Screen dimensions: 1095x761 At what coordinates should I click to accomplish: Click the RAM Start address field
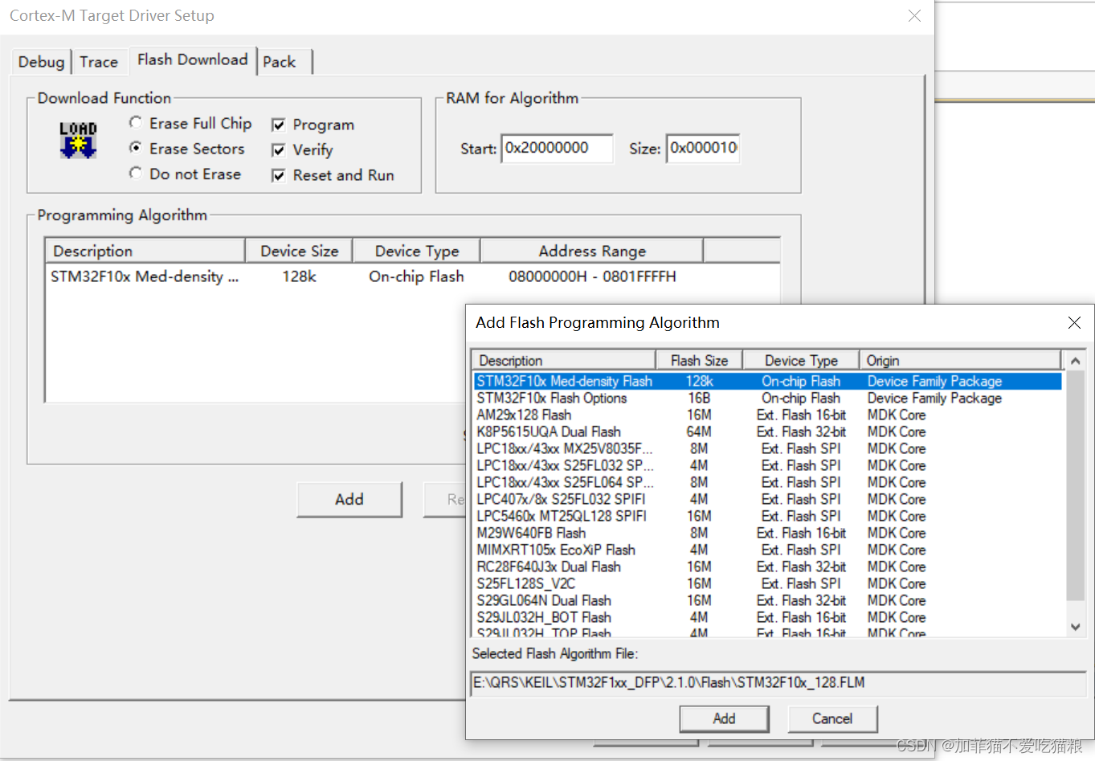[557, 148]
